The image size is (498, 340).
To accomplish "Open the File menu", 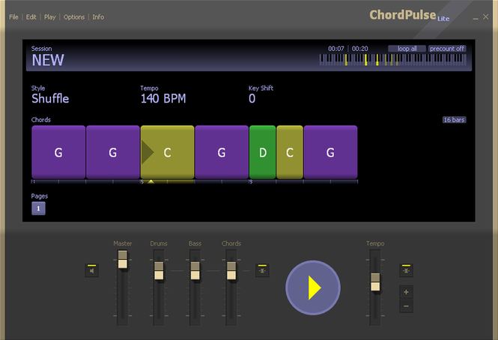I will pyautogui.click(x=13, y=17).
